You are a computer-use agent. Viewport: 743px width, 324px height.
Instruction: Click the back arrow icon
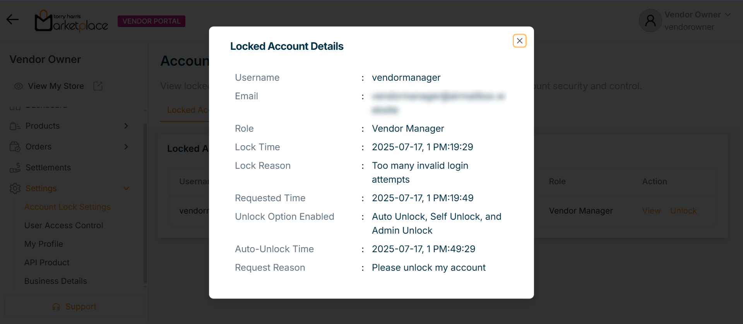coord(12,19)
